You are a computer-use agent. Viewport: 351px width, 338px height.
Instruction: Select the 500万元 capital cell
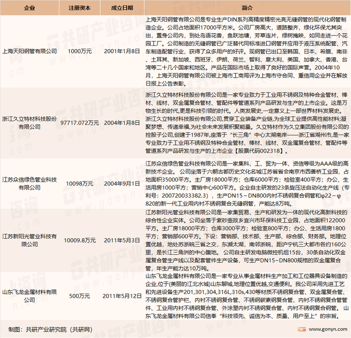pyautogui.click(x=80, y=296)
